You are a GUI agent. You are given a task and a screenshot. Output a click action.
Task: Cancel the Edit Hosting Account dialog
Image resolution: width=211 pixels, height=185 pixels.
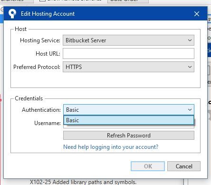(x=184, y=166)
